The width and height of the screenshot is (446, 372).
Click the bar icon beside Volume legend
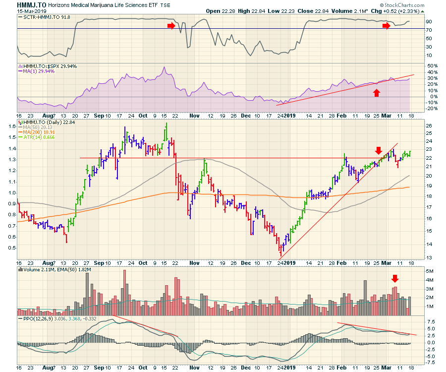tap(20, 269)
